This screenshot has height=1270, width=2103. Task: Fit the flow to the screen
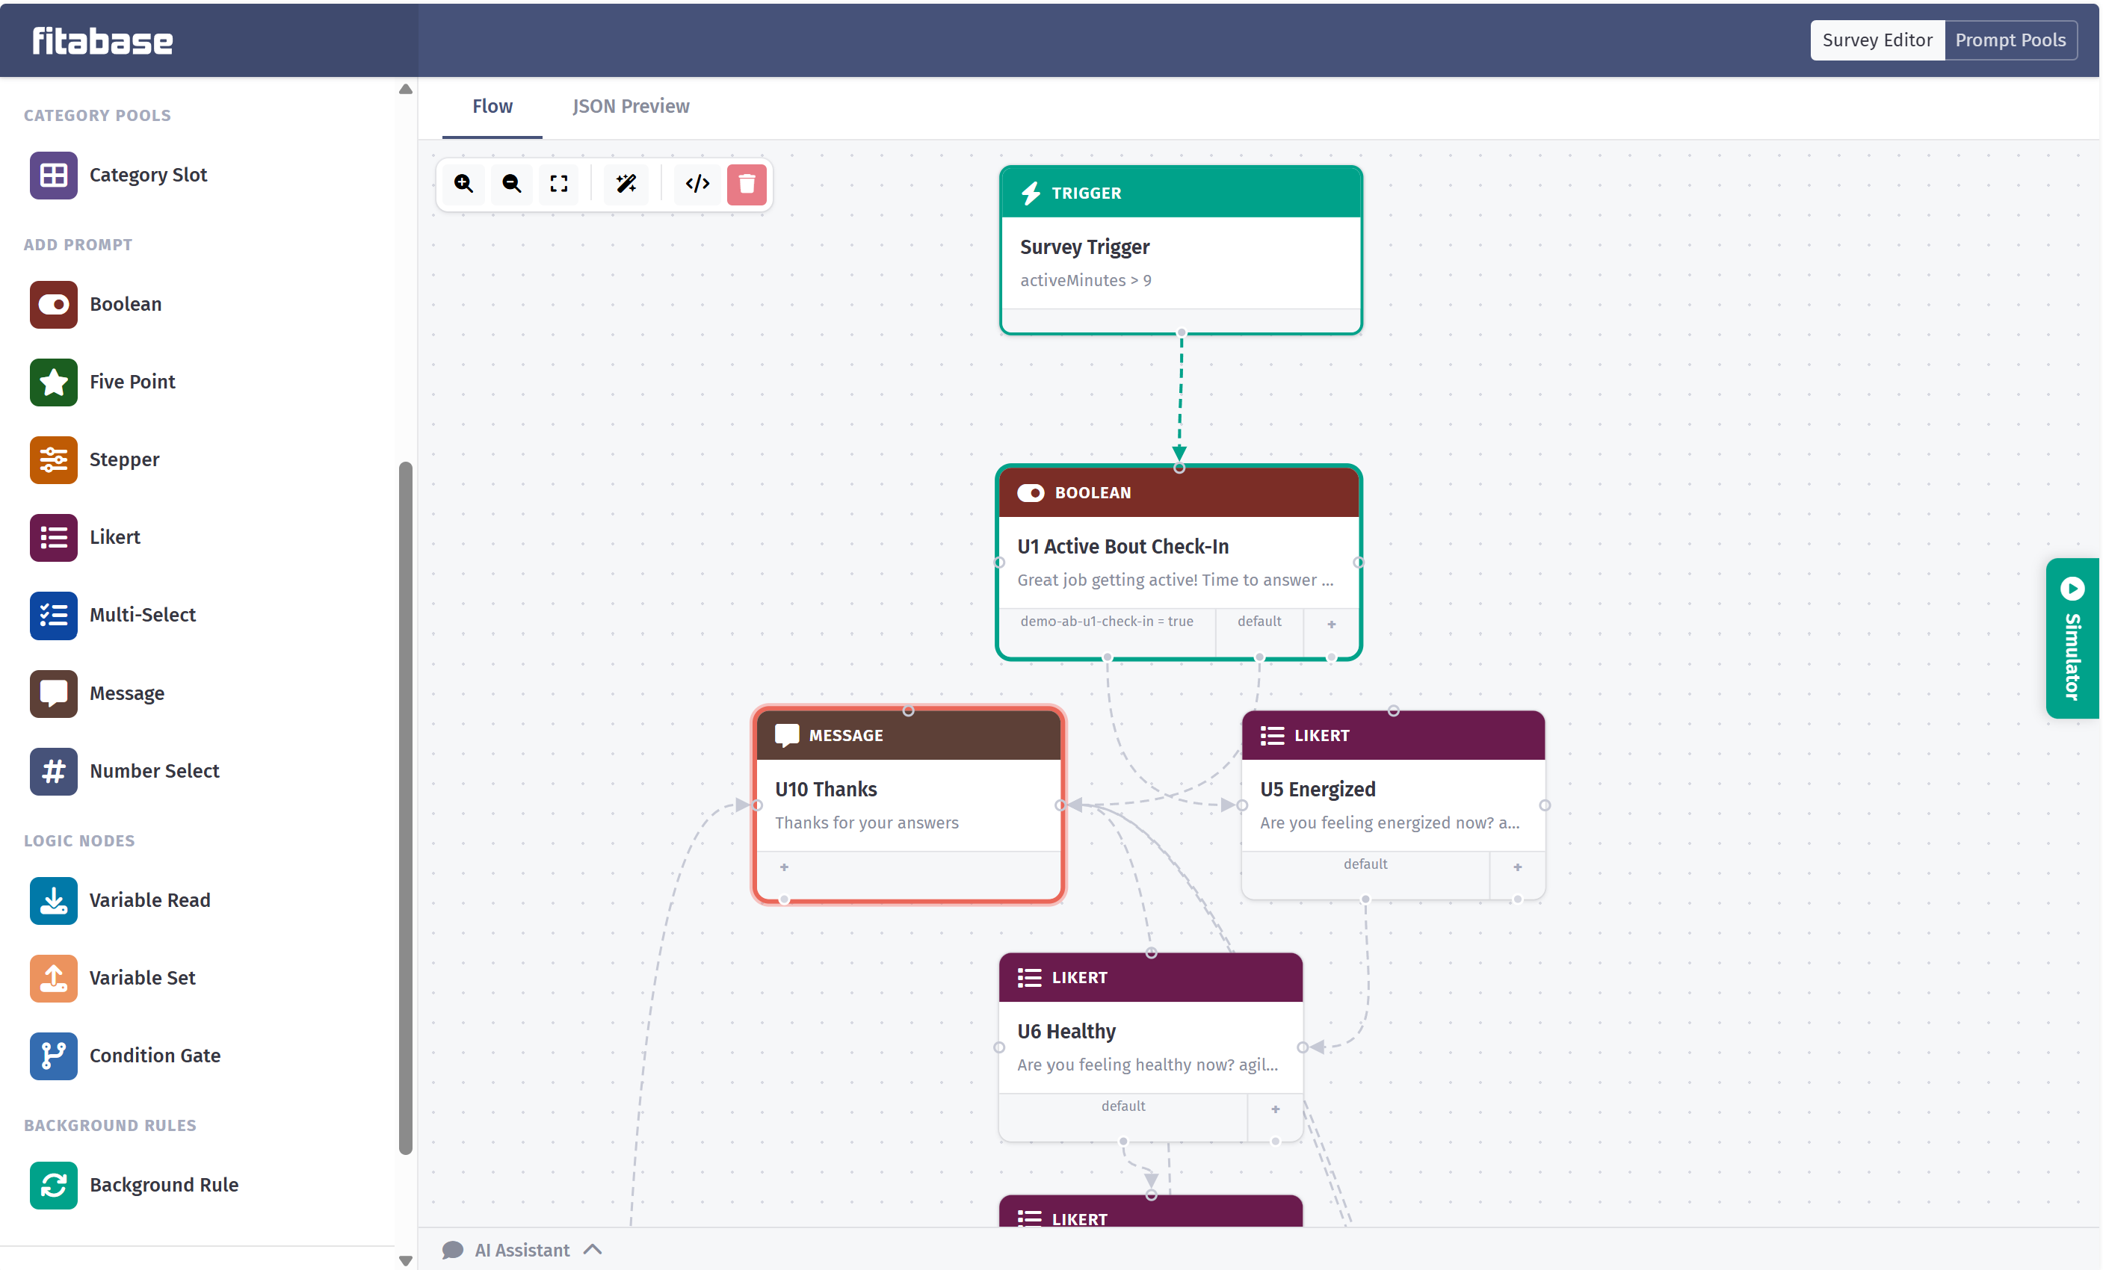point(559,183)
